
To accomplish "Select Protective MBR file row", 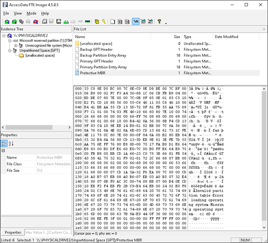I will pos(167,73).
